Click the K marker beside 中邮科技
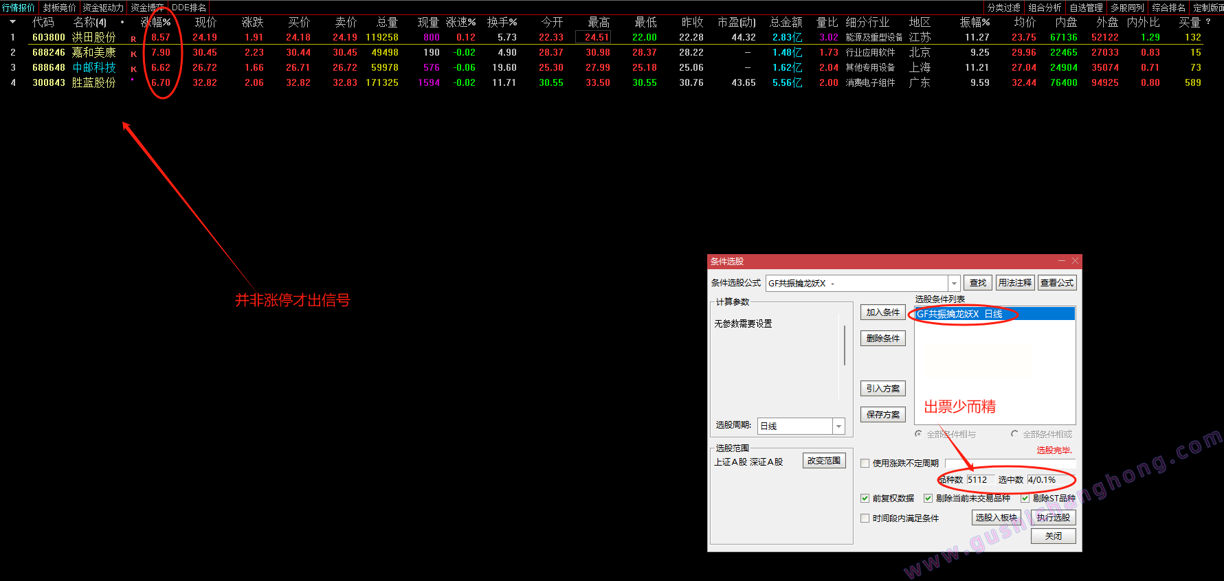The width and height of the screenshot is (1224, 581). point(133,69)
